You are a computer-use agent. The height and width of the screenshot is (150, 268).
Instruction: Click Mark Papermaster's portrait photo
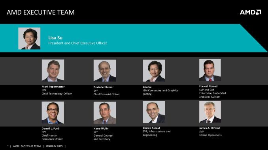53,70
